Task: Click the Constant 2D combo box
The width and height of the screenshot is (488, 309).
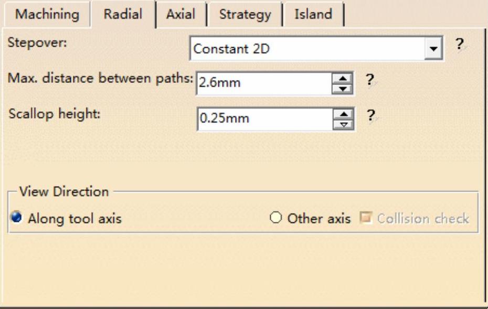Action: click(x=310, y=49)
